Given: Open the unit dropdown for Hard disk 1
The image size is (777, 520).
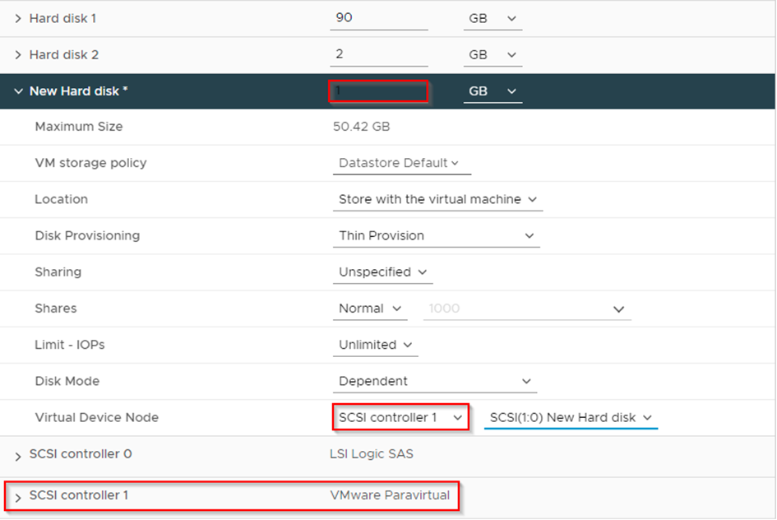Looking at the screenshot, I should point(492,18).
